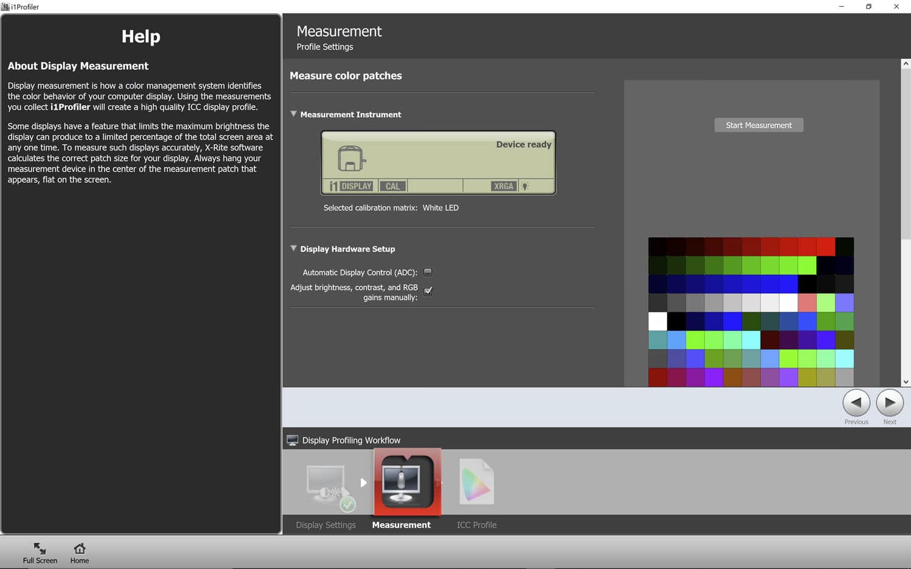Click the Measurement workflow label
Image resolution: width=911 pixels, height=569 pixels.
tap(401, 525)
